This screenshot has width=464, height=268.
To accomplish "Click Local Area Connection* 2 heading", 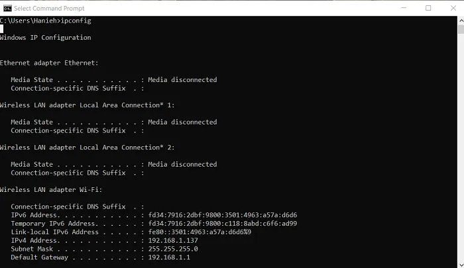I will (x=87, y=148).
